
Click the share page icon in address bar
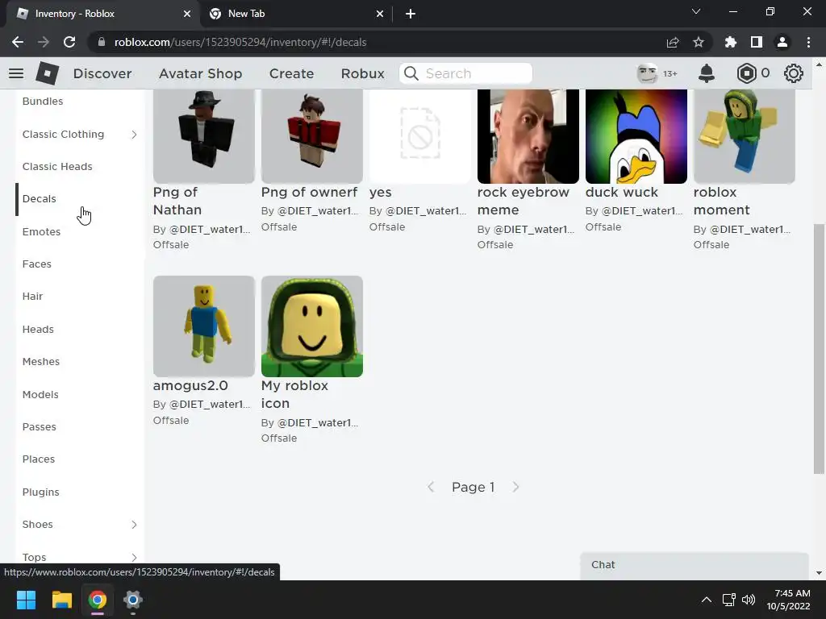click(x=673, y=42)
